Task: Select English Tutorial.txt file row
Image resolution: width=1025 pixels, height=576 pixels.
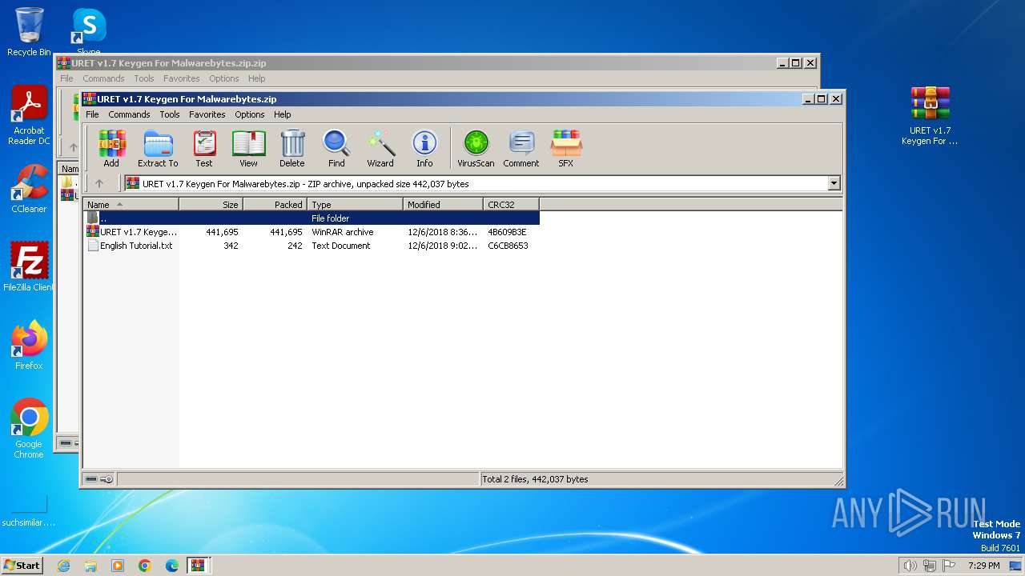Action: click(x=312, y=246)
